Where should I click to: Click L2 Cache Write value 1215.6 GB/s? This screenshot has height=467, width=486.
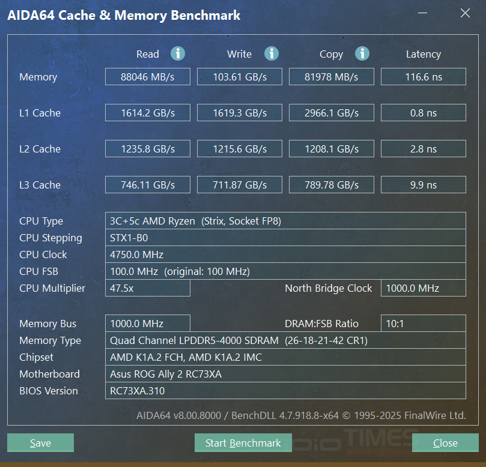click(240, 149)
